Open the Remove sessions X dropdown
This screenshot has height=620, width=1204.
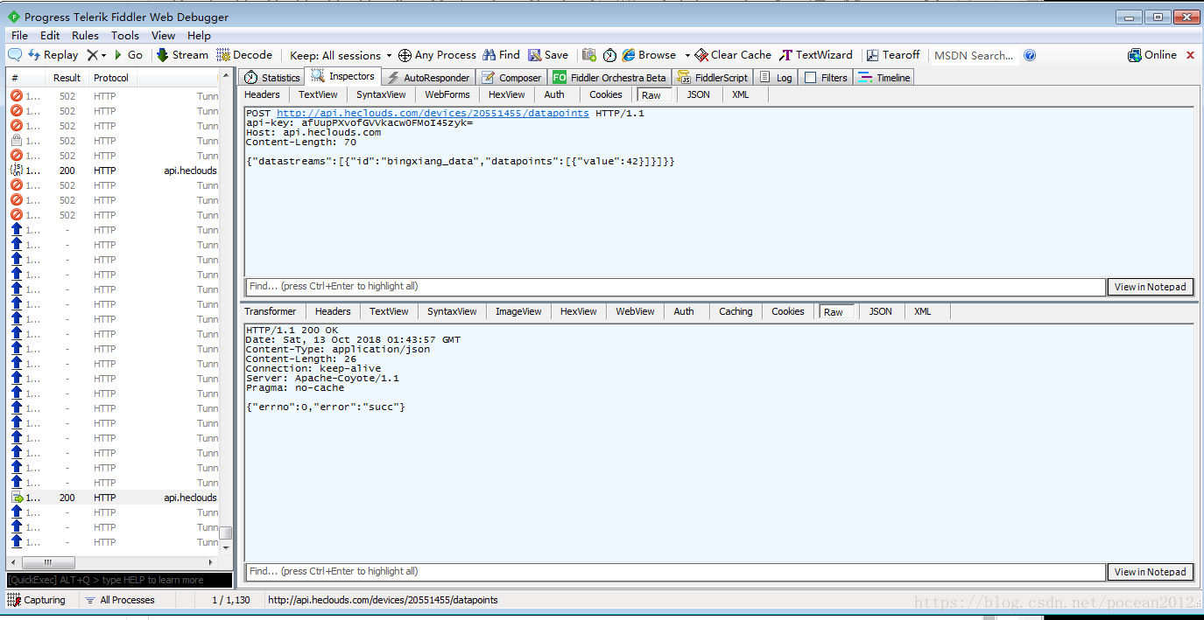[x=97, y=55]
